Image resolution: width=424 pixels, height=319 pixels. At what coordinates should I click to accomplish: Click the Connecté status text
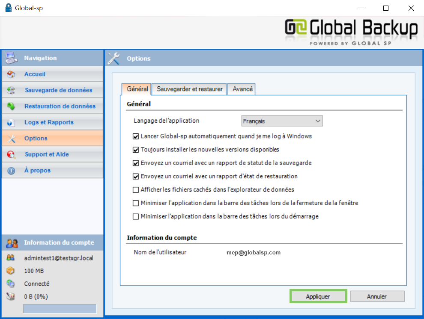pos(37,284)
